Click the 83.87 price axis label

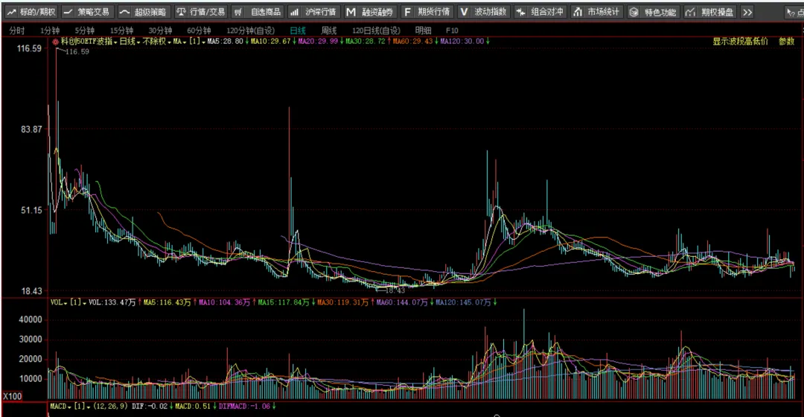(x=31, y=130)
